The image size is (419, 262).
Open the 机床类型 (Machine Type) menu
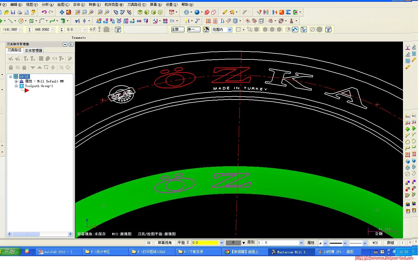tap(114, 5)
